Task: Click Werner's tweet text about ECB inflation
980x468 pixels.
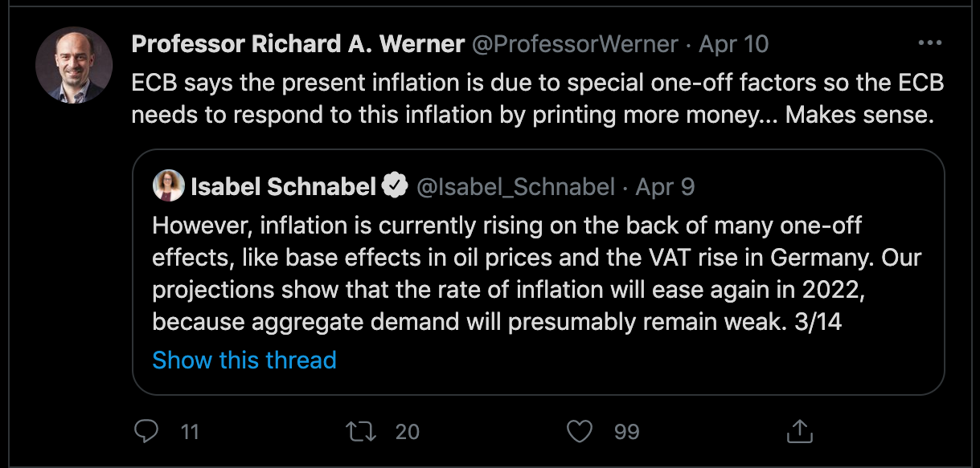Action: (x=537, y=99)
